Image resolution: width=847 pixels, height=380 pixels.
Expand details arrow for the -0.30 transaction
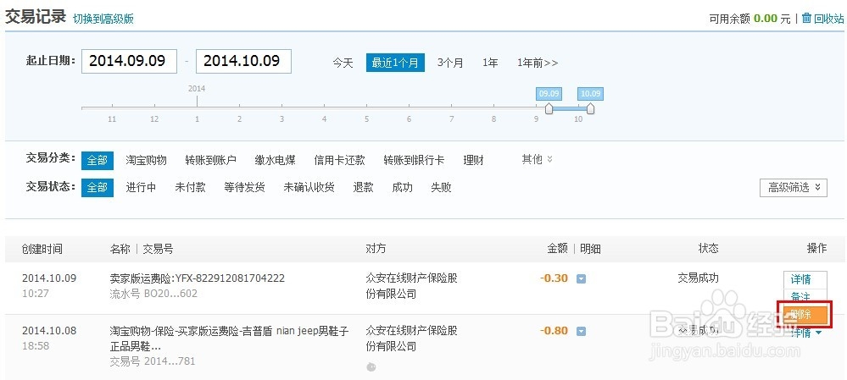point(581,279)
